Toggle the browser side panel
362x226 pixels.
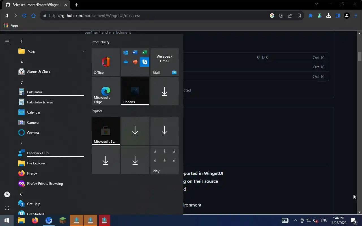(338, 16)
